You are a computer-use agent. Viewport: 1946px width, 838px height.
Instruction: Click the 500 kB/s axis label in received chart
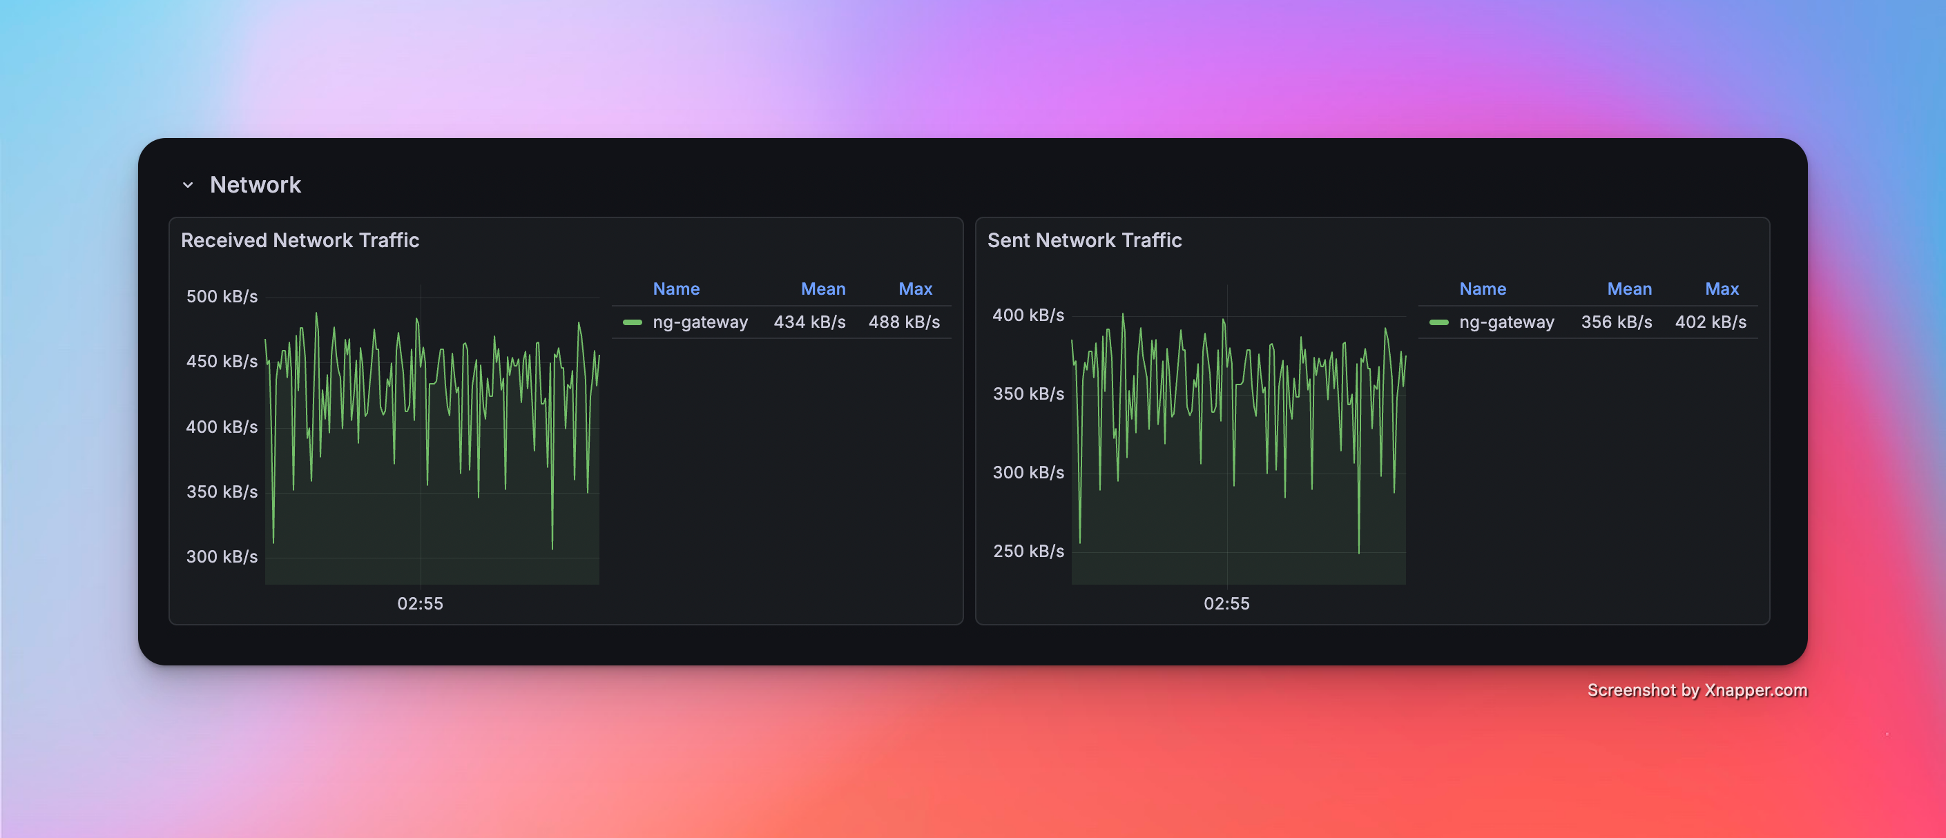coord(222,297)
